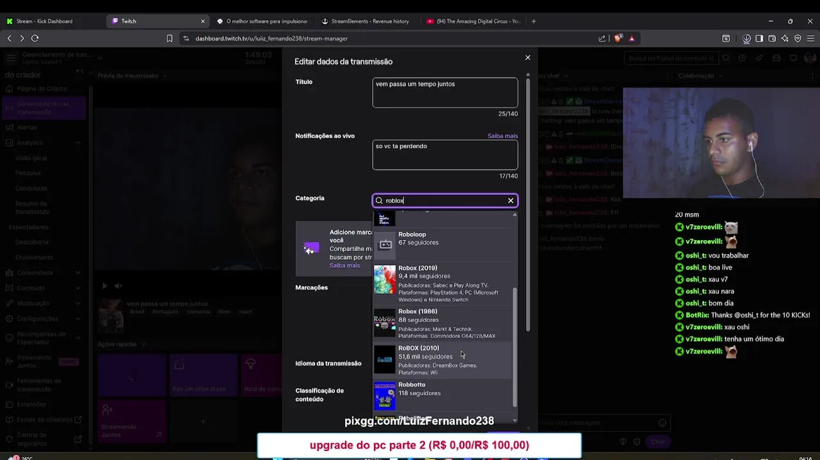Collapse the creator sidebar arrow icon

[x=79, y=72]
